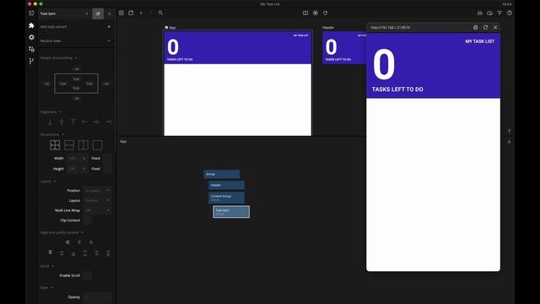Collapse the Layout section
Image resolution: width=540 pixels, height=304 pixels.
click(x=55, y=182)
